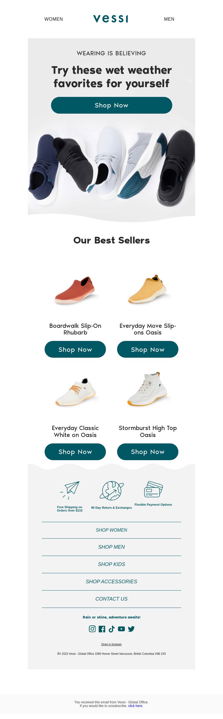This screenshot has width=223, height=719.
Task: Click the credit card payment options icon
Action: [153, 489]
